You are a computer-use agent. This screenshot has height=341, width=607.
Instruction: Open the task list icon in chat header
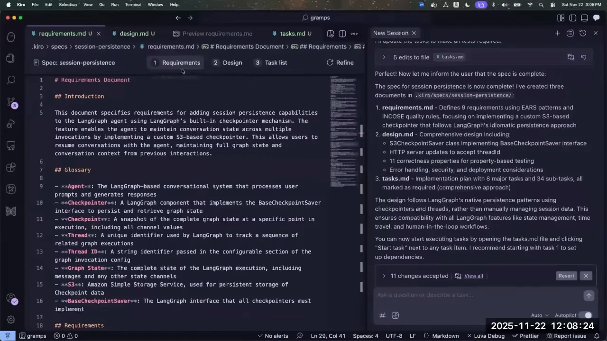pos(570,33)
